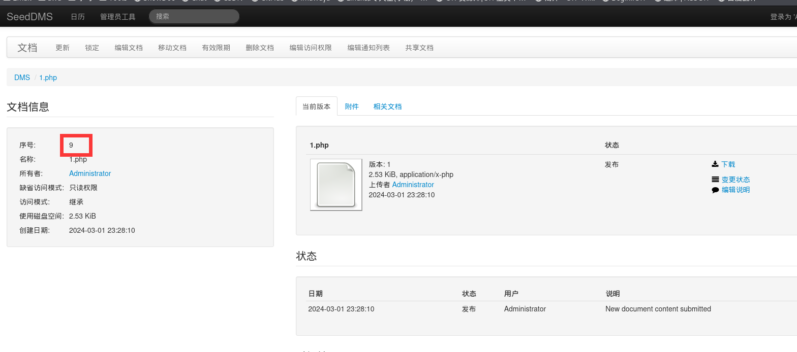Click 创建日期 value 2024-03-01 23:28:10

click(x=102, y=230)
